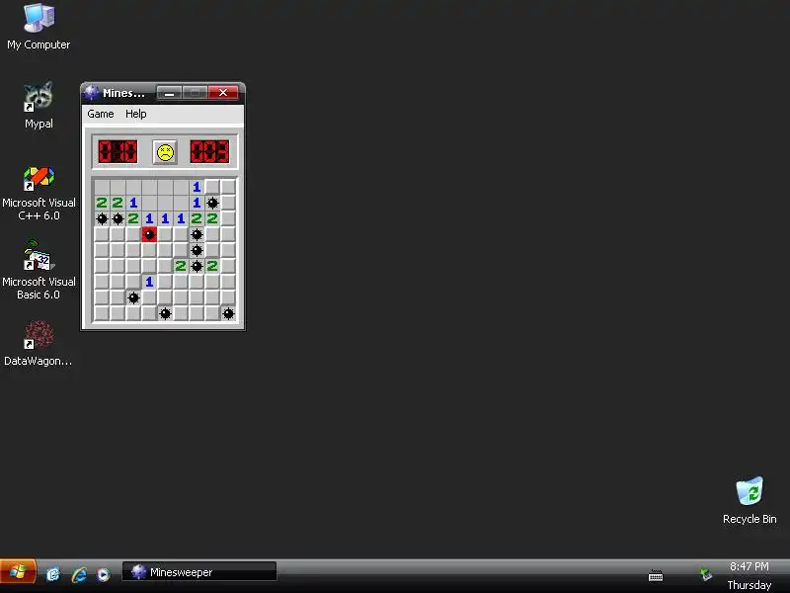Click the timer display on the right

(209, 152)
